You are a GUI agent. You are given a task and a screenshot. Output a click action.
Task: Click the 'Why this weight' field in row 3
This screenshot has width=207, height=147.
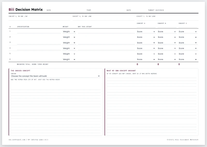tap(106, 43)
